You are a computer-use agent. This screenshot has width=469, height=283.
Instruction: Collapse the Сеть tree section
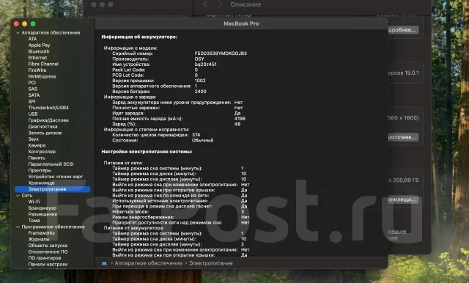[x=18, y=195]
